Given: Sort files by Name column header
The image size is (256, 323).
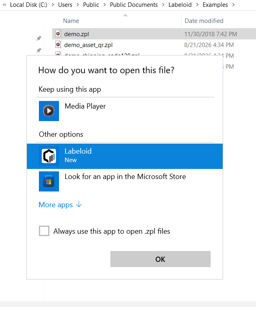Looking at the screenshot, I should 71,21.
